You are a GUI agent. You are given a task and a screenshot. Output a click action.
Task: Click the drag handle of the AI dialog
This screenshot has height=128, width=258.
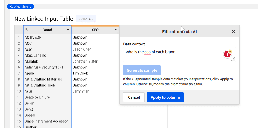(x=123, y=31)
